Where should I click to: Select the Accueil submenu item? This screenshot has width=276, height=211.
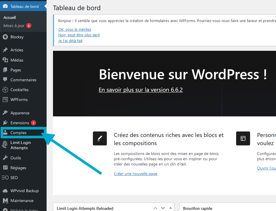[10, 17]
